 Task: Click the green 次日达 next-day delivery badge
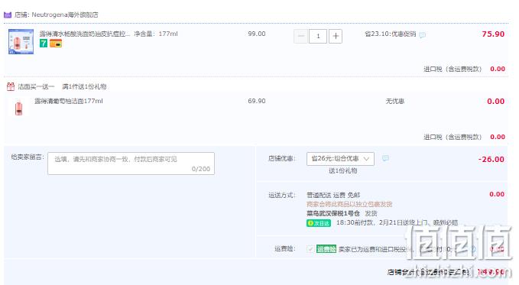319,223
